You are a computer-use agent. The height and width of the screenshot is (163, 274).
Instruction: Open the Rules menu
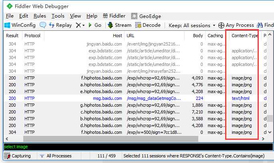click(x=40, y=16)
